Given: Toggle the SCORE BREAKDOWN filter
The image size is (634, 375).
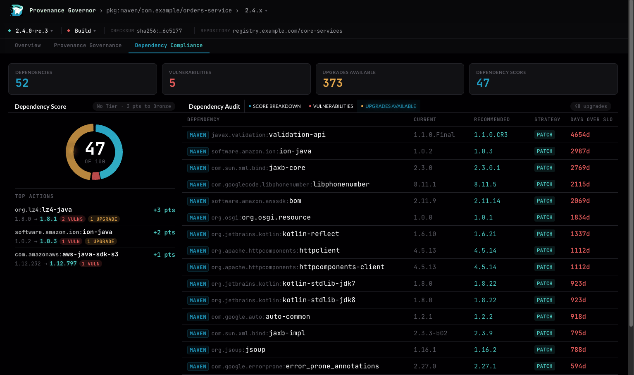Looking at the screenshot, I should [x=274, y=106].
